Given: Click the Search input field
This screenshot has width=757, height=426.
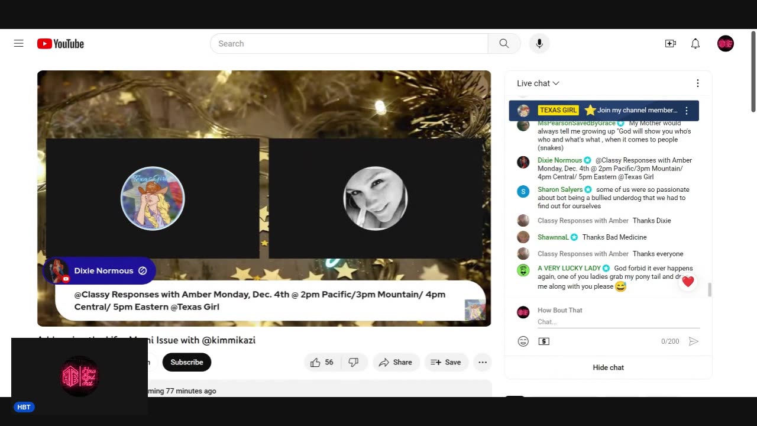Looking at the screenshot, I should (349, 44).
